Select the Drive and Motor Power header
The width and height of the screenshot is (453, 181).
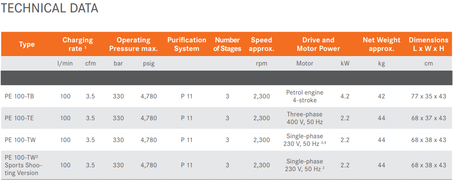[318, 44]
